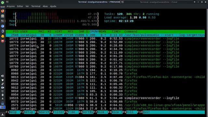Click F1 Help in htop footer
The image size is (208, 117).
point(13,112)
